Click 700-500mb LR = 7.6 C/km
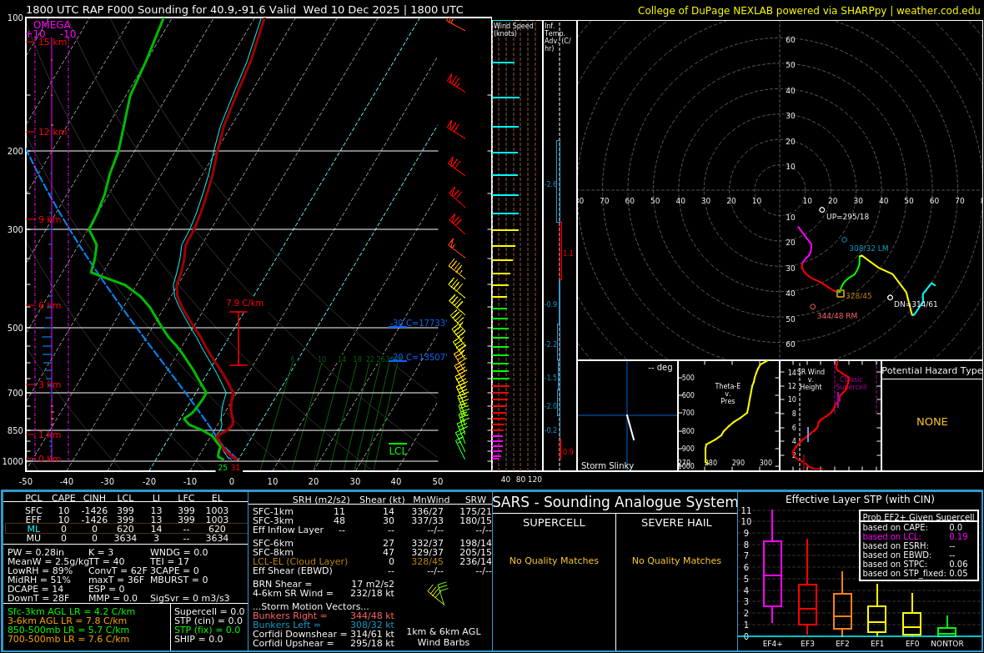This screenshot has height=653, width=984. coord(68,639)
